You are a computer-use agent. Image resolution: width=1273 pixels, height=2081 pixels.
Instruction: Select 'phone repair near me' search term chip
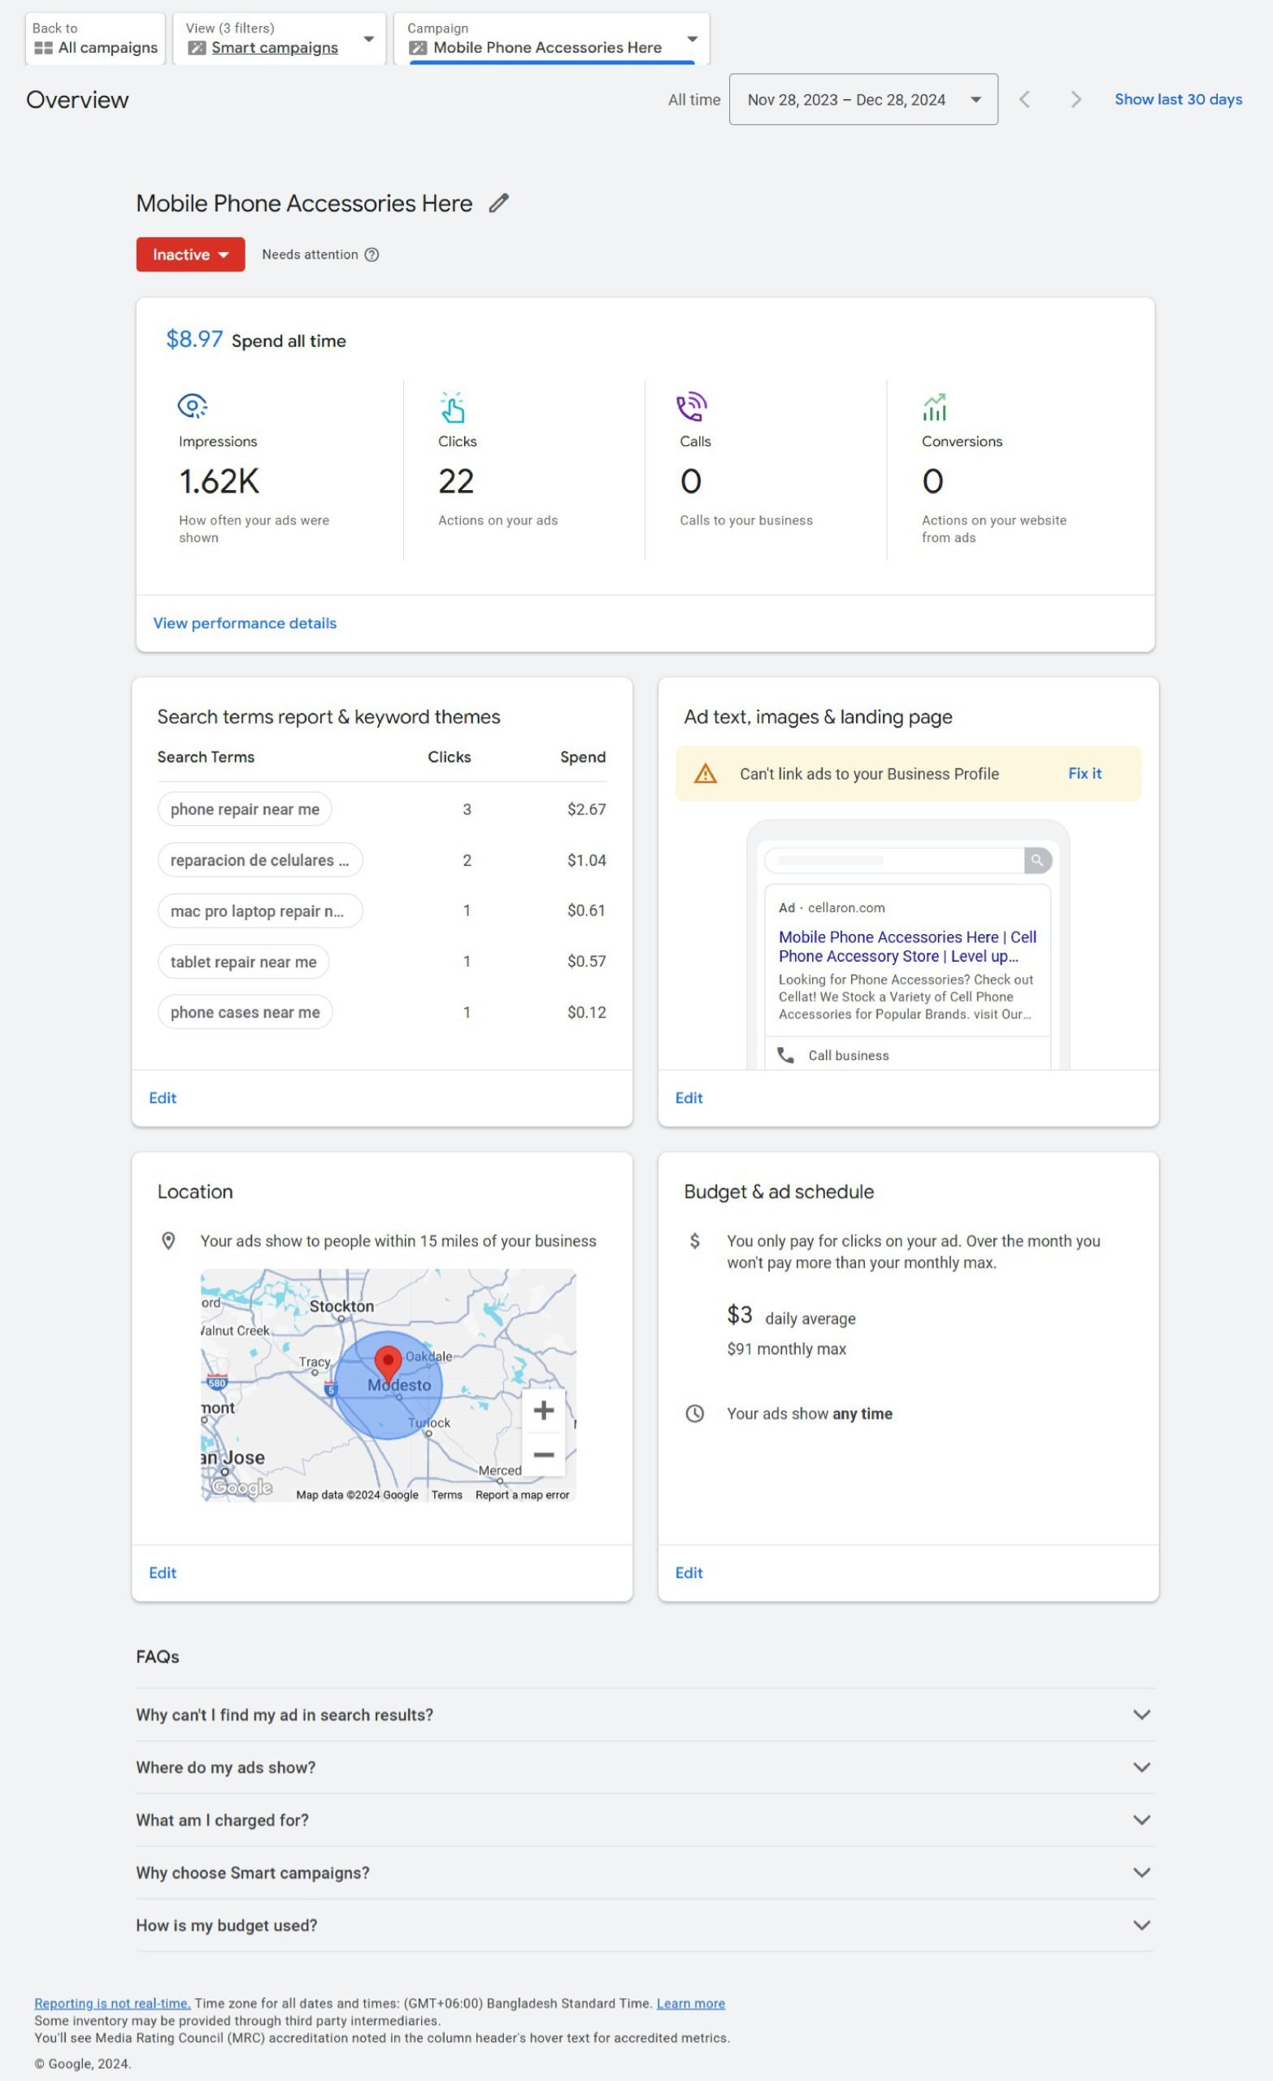245,809
